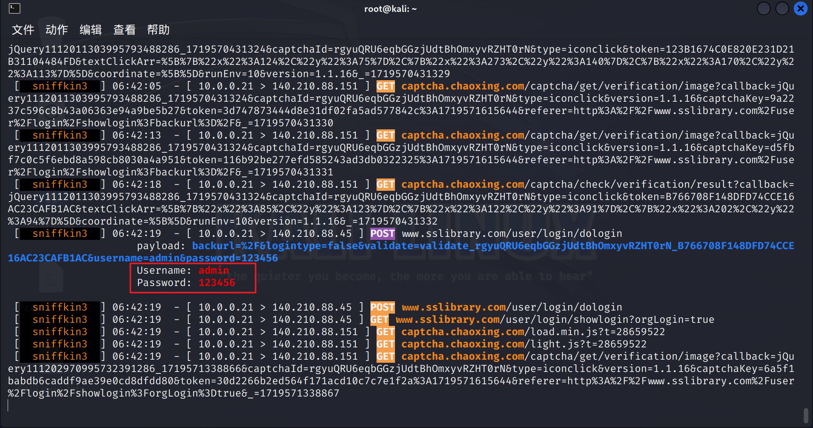The width and height of the screenshot is (813, 428).
Task: Click the GET tag on the light.js line
Action: point(385,344)
